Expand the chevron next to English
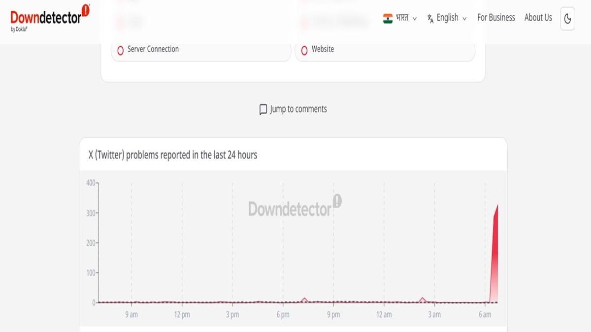 [464, 19]
